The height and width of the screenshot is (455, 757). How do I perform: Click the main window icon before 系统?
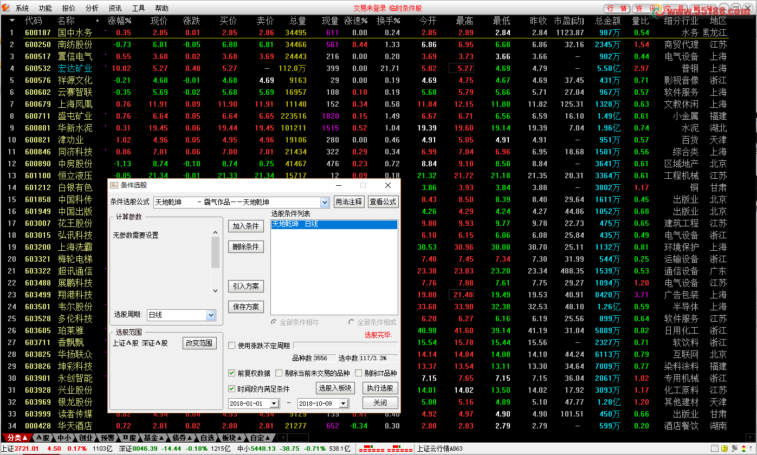tap(7, 8)
